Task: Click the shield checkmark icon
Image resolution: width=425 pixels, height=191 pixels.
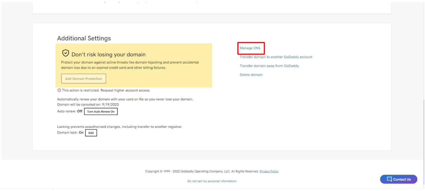Action: [66, 53]
